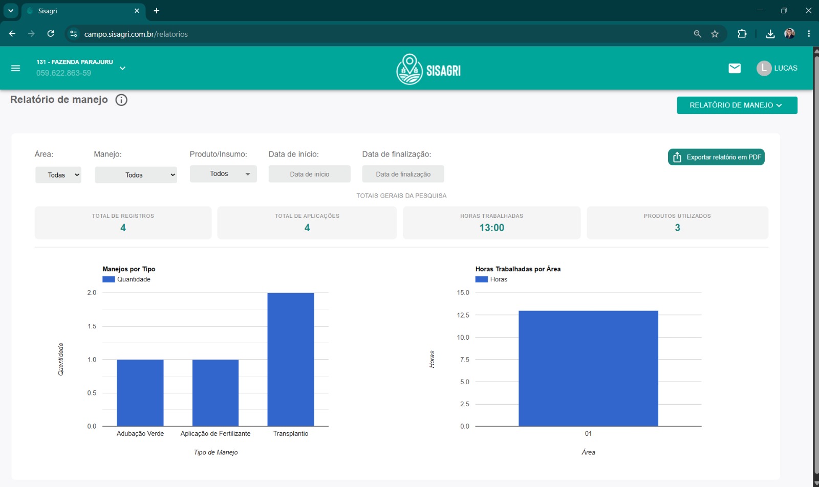The image size is (819, 487).
Task: Toggle the Quantidade legend color swatch
Action: pos(109,279)
